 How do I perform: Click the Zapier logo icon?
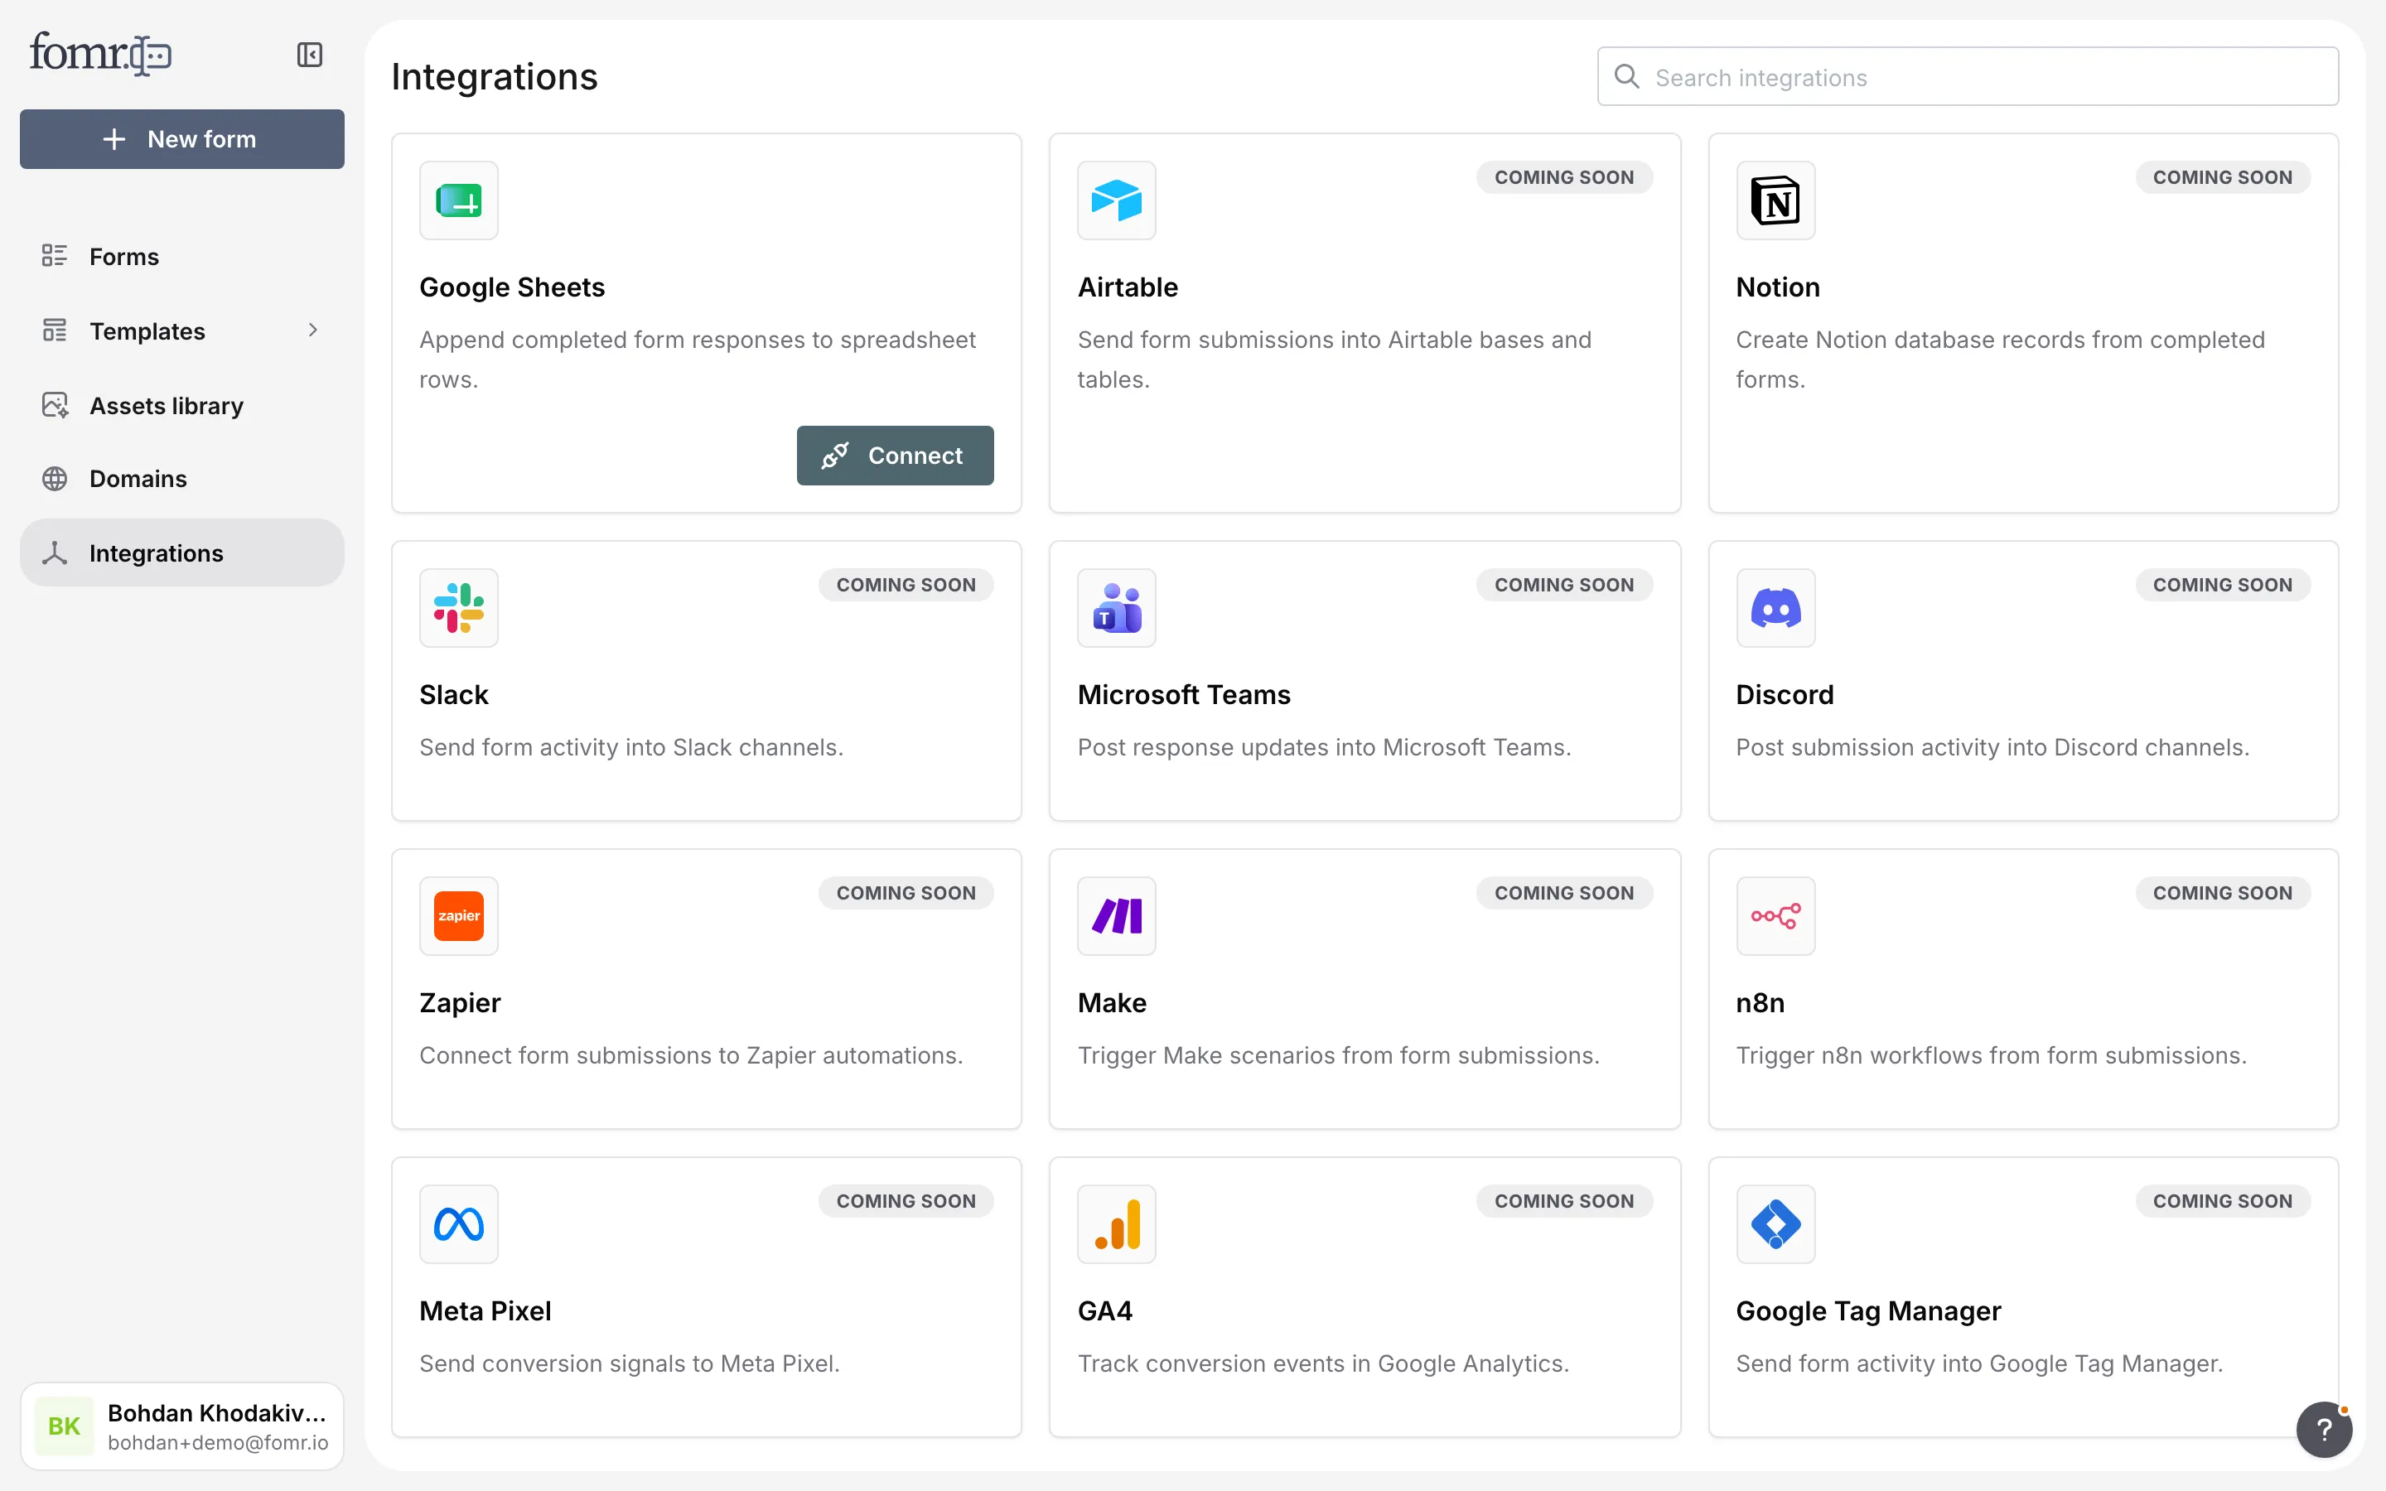458,916
